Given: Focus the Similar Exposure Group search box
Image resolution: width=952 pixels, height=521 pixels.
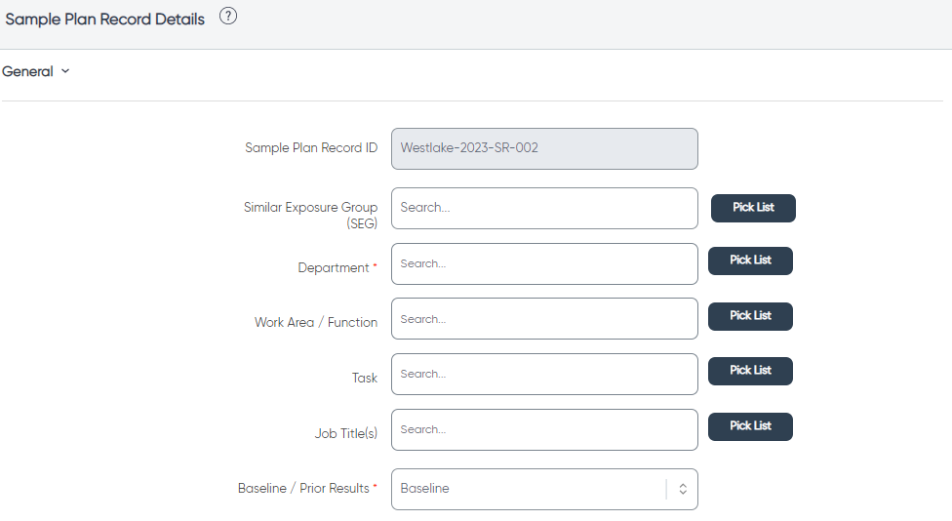Looking at the screenshot, I should tap(544, 208).
